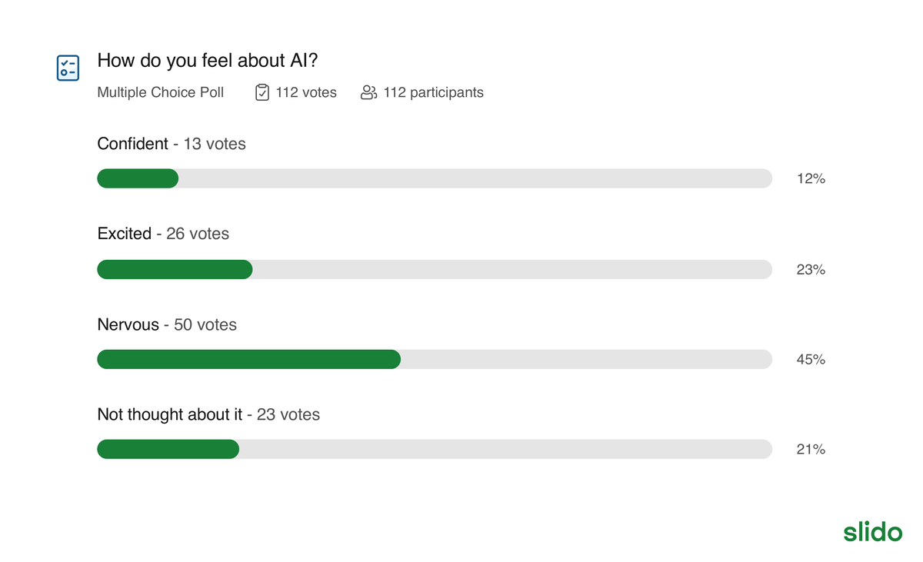Viewport: 923px width, 562px height.
Task: Click the '112 participants' text
Action: pos(433,93)
